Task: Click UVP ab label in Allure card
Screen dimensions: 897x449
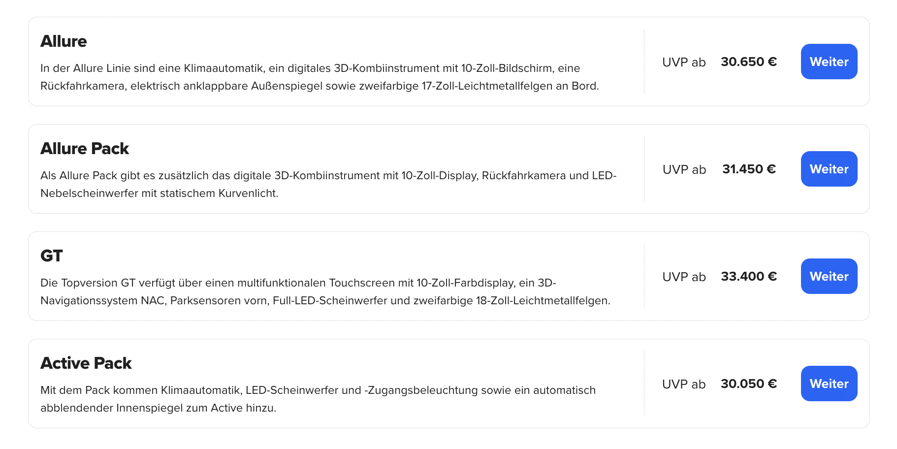Action: tap(684, 62)
